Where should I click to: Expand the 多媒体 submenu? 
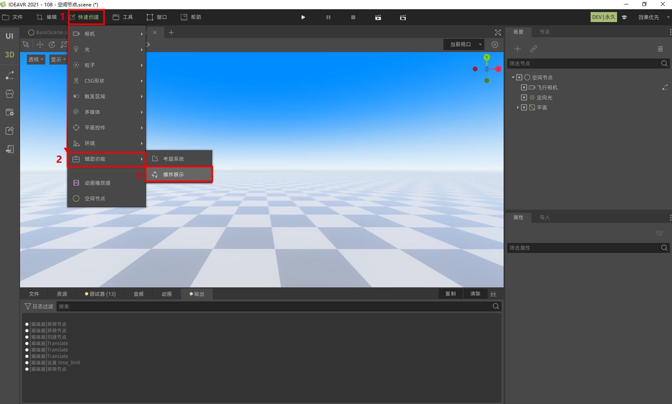pyautogui.click(x=107, y=112)
